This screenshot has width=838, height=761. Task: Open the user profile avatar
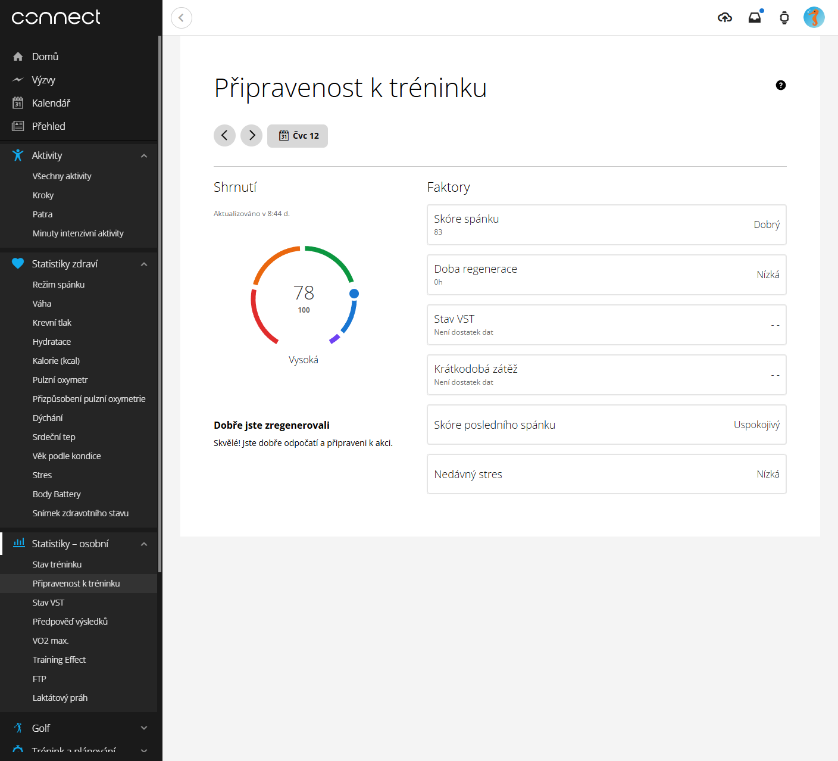(814, 17)
